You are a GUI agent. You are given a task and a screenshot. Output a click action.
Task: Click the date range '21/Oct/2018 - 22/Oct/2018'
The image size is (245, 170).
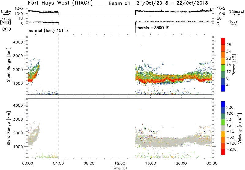[x=172, y=3]
